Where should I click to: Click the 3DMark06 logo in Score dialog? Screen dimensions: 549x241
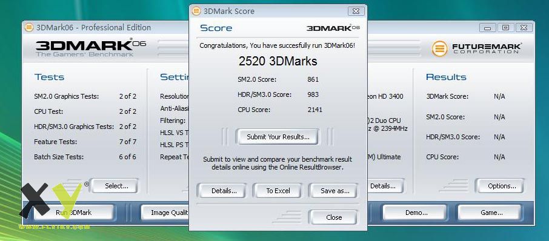point(333,28)
